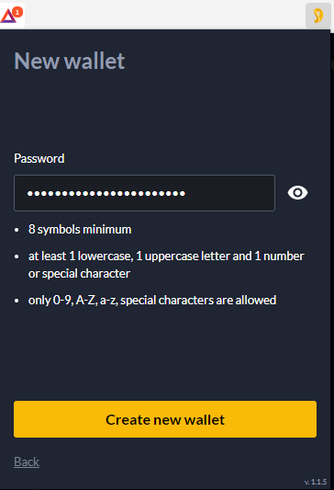This screenshot has width=334, height=490.
Task: Click empty area right of password dots
Action: [x=230, y=193]
